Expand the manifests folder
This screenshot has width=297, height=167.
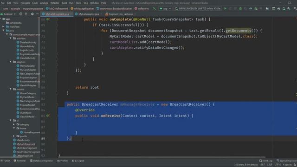3,27
